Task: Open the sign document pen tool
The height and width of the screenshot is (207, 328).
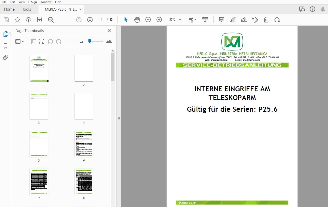Action: 244,20
